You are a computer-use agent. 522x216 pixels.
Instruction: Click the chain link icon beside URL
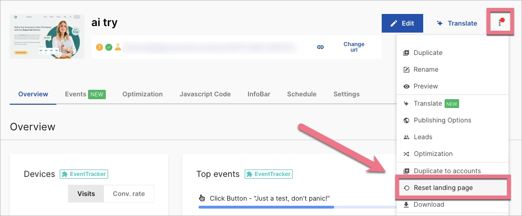(x=320, y=47)
